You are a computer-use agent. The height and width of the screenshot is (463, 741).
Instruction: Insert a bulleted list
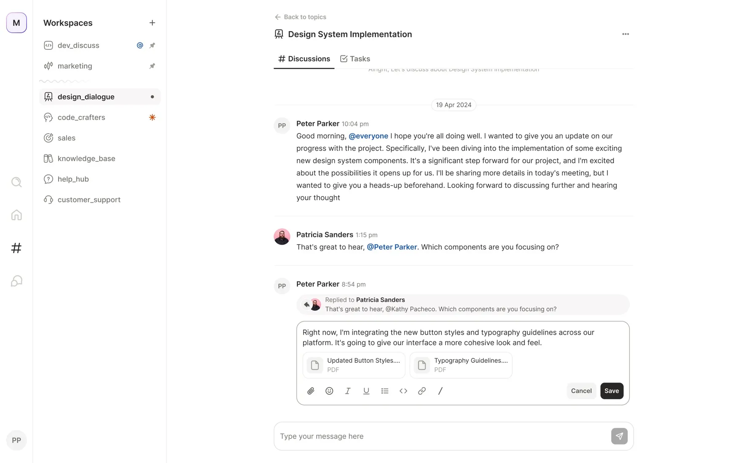click(x=385, y=391)
